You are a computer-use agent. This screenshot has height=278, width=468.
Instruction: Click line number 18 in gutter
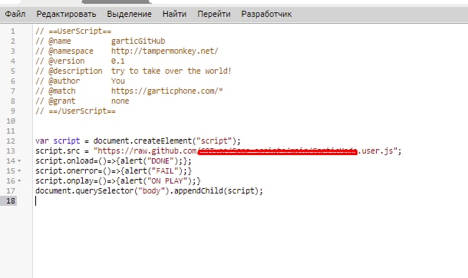pyautogui.click(x=11, y=200)
